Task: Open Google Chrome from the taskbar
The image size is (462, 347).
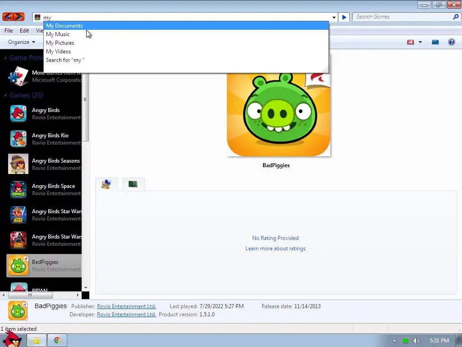Action: click(57, 341)
